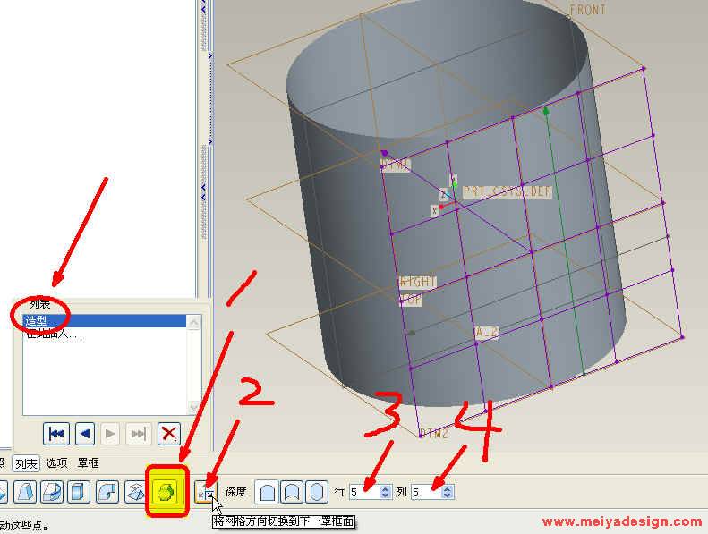Step back one item with blue arrow

pos(84,434)
